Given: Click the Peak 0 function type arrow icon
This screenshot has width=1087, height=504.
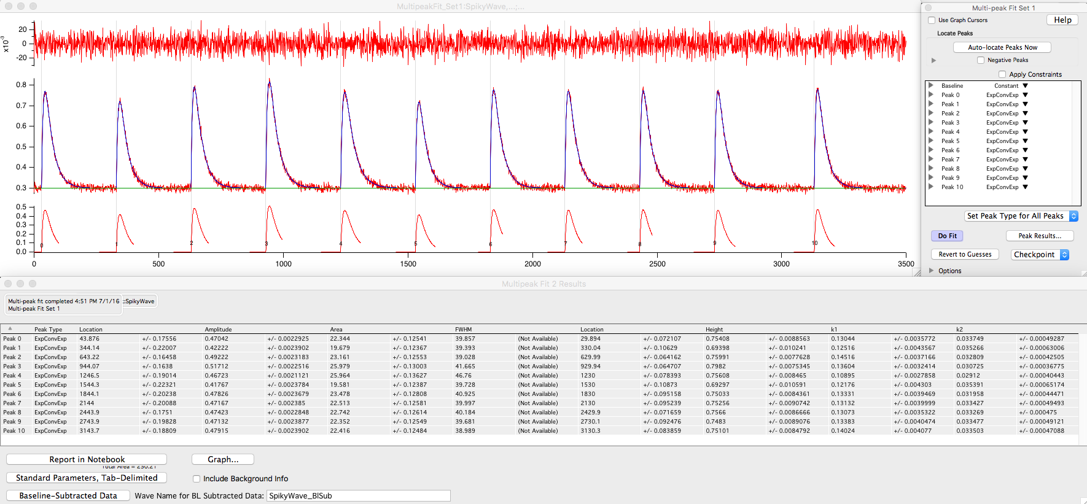Looking at the screenshot, I should 1025,95.
